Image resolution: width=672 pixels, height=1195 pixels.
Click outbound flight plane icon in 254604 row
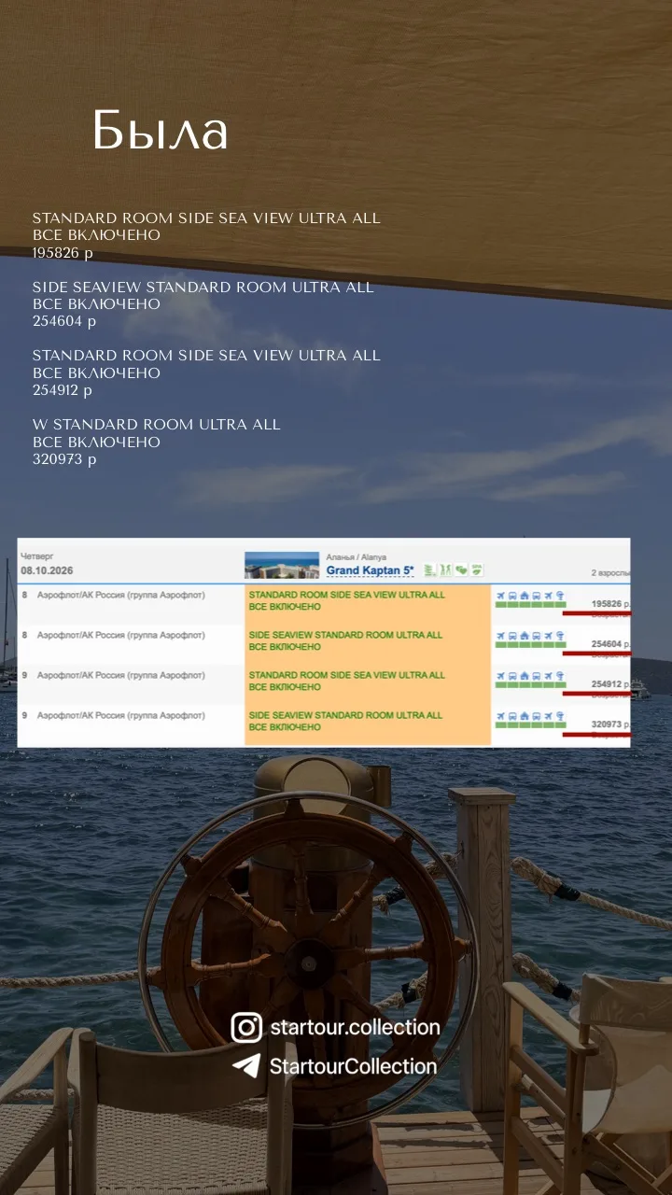click(500, 636)
